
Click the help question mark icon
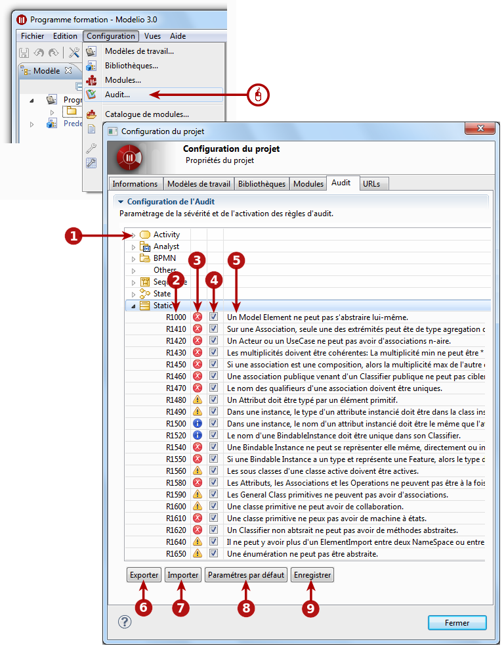click(x=125, y=622)
